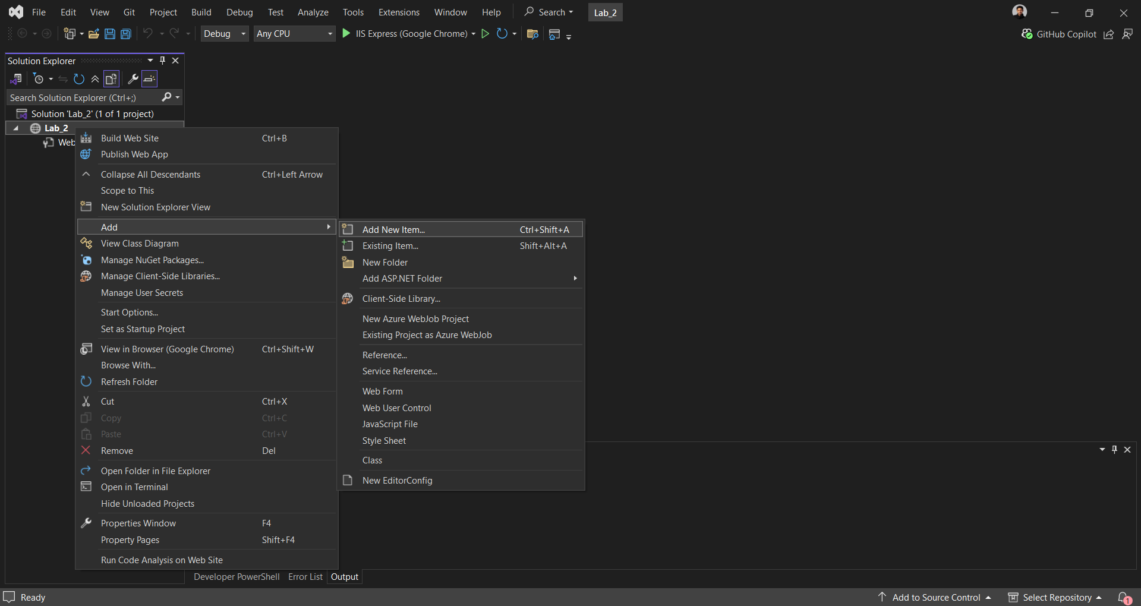Click the Feedback person icon top right

1127,34
